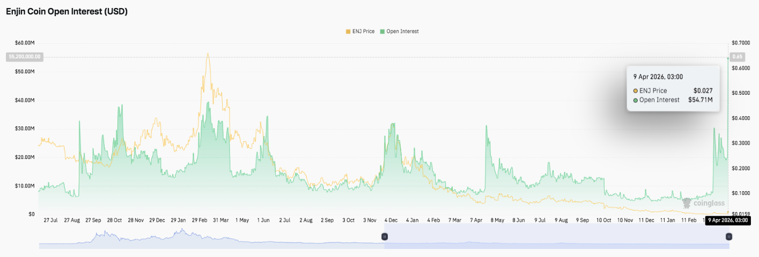The width and height of the screenshot is (759, 257).
Task: Click the 27 Jul date on the x-axis
Action: click(50, 220)
